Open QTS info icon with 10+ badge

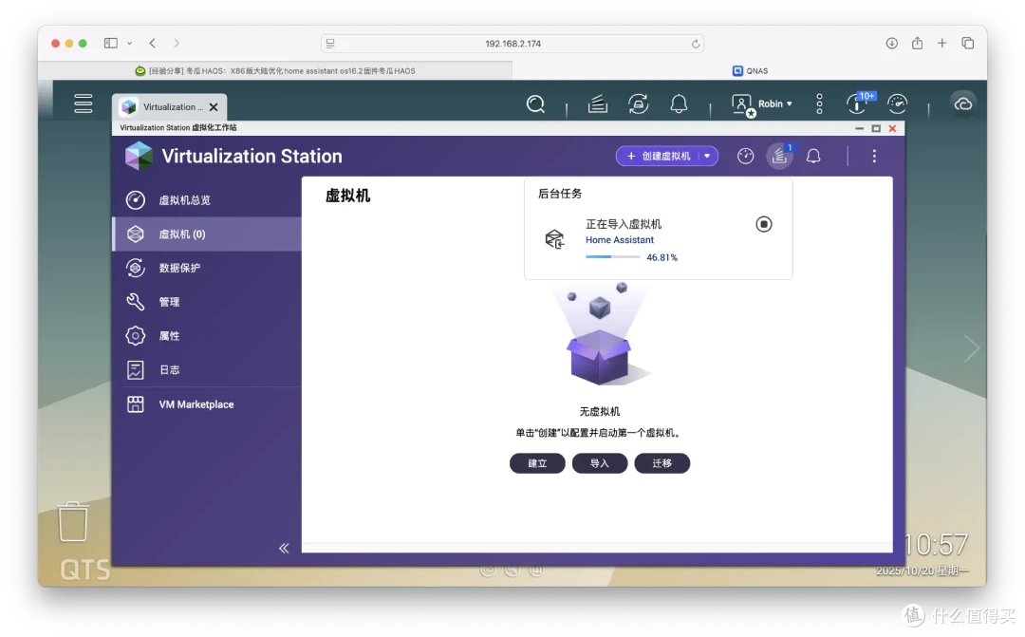859,103
